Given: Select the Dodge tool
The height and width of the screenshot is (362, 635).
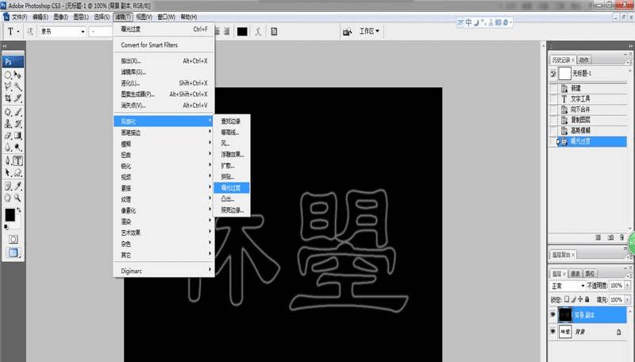Looking at the screenshot, I should [x=17, y=148].
